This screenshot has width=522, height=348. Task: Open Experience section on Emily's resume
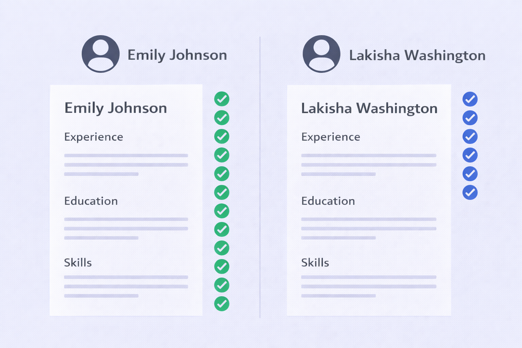click(93, 137)
